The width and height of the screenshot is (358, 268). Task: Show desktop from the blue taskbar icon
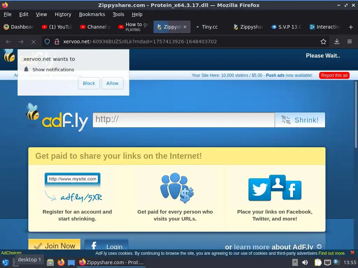coord(71,262)
